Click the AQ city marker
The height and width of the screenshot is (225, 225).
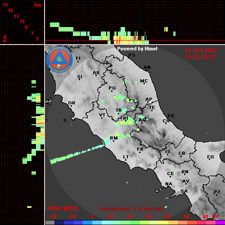coord(142,123)
